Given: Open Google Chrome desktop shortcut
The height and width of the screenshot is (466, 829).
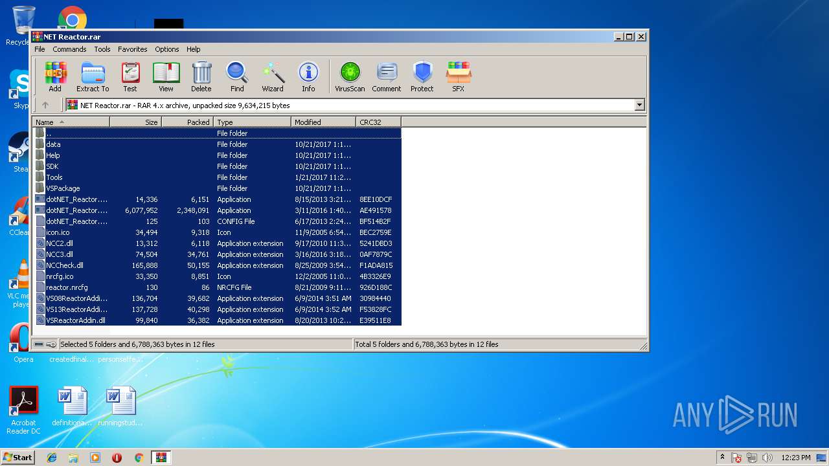Looking at the screenshot, I should 72,19.
